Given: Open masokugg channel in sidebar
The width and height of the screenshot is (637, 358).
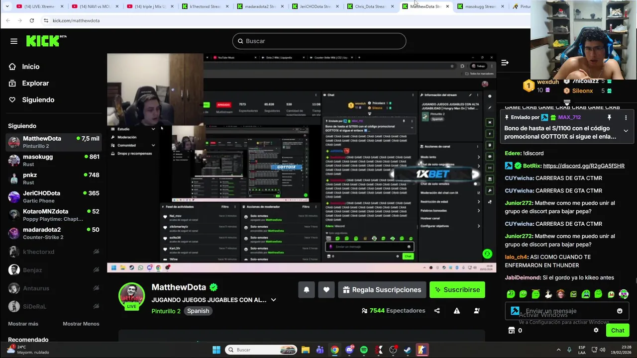Looking at the screenshot, I should (54, 160).
